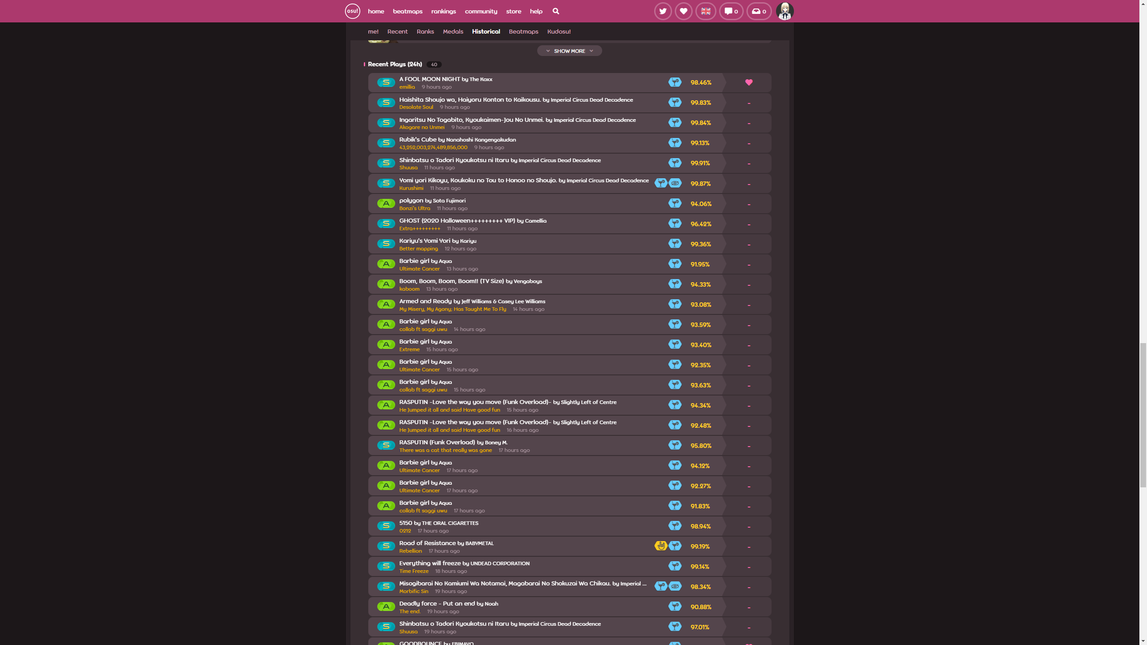The height and width of the screenshot is (645, 1147).
Task: Click the mod icon on Everything will freeze row
Action: click(x=675, y=566)
